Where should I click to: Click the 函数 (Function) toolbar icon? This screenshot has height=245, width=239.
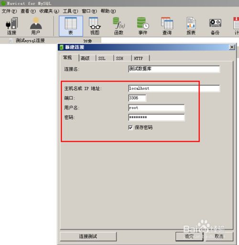coord(119,26)
